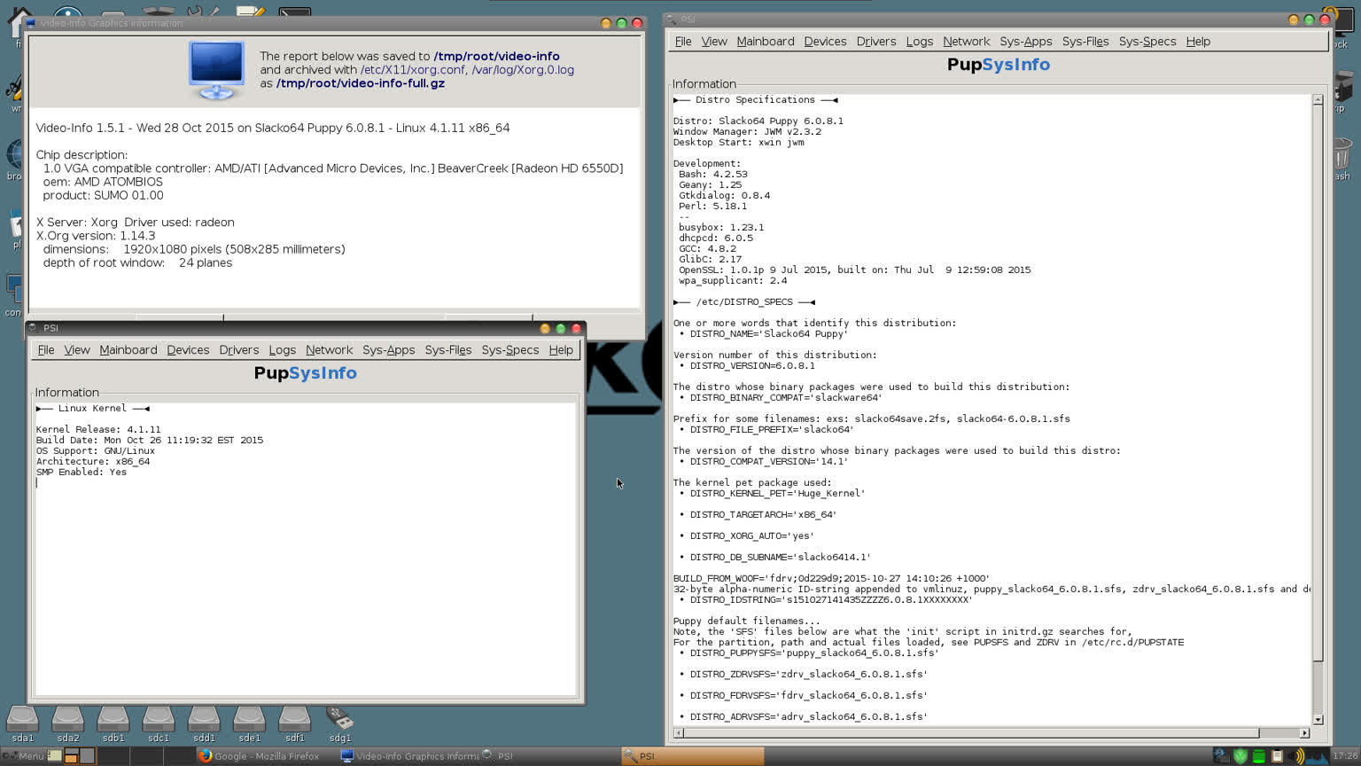Switch to Video-Info Graphics Information taskbar entry
The image size is (1361, 766).
point(408,756)
